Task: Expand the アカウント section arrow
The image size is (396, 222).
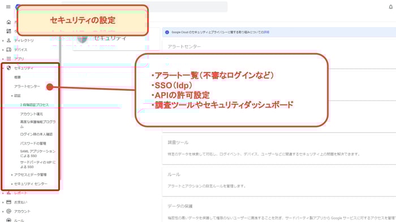Action: click(x=3, y=211)
